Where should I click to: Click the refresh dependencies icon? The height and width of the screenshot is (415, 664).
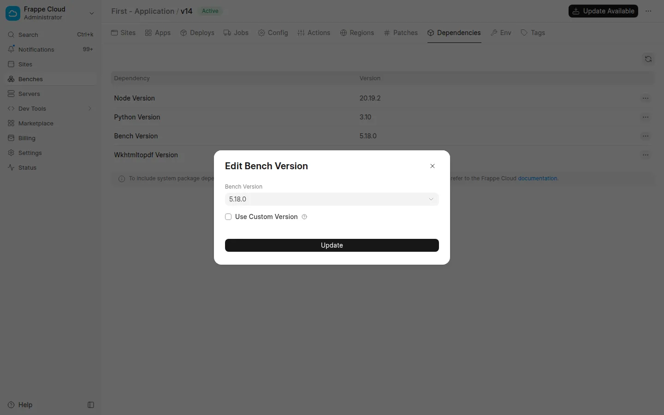click(x=648, y=59)
